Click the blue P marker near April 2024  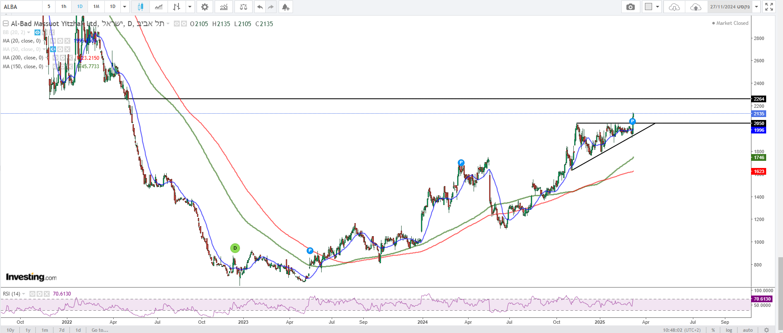coord(461,163)
